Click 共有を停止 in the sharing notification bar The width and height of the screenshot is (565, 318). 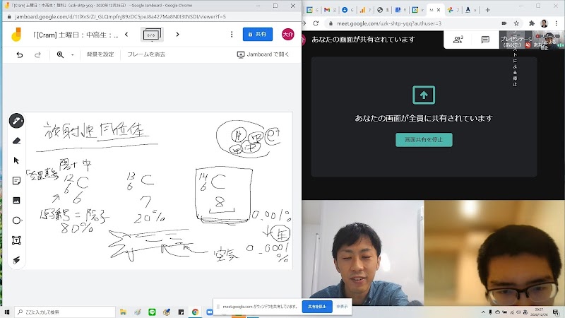[x=317, y=307]
